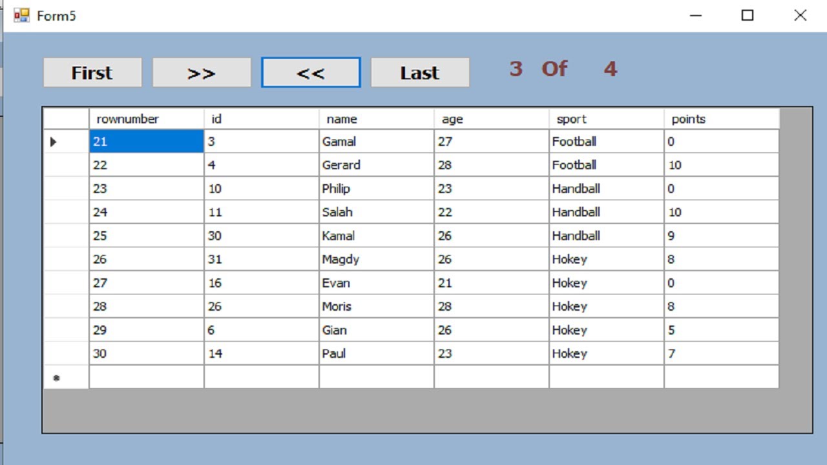Sort by the age column header
Image resolution: width=827 pixels, height=465 pixels.
coord(492,119)
